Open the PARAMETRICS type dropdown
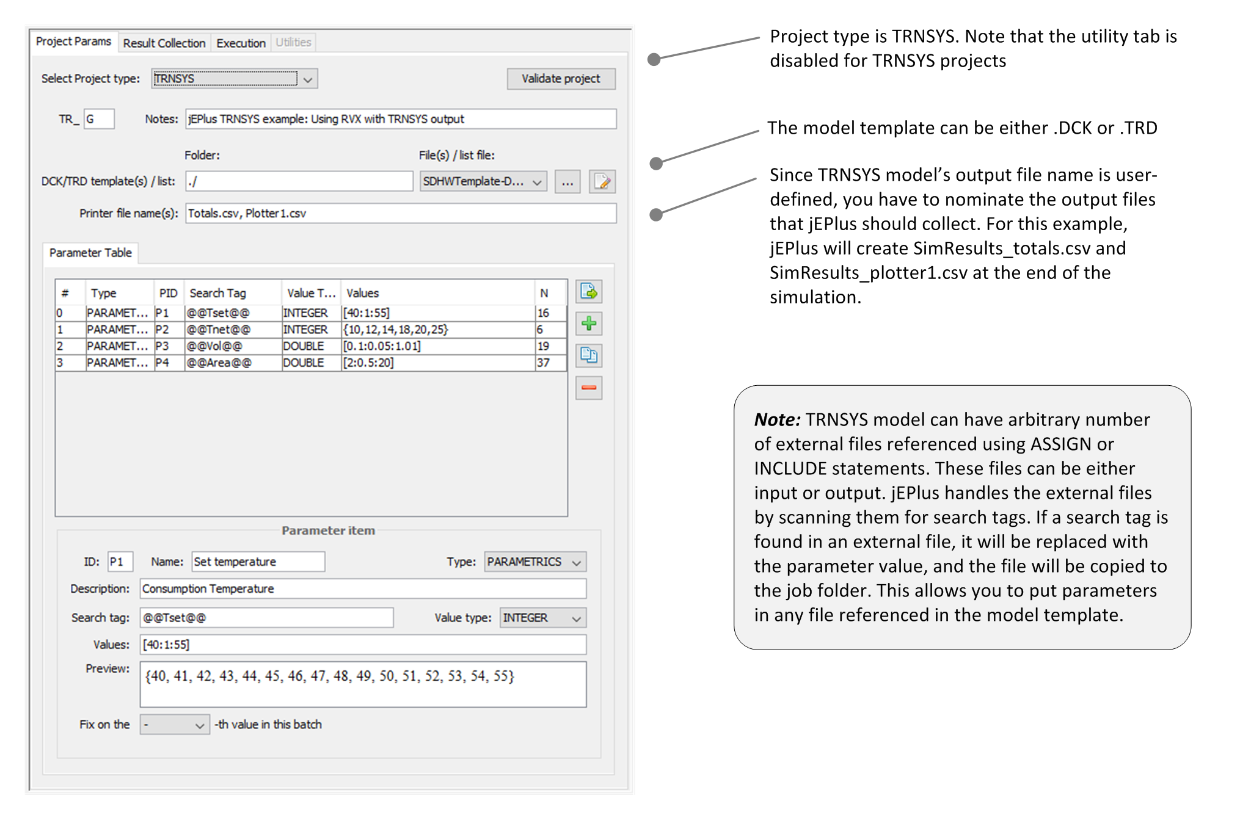Viewport: 1251px width, 818px height. (535, 562)
